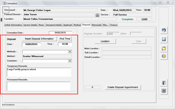
Task: Minimize the Cremation window
Action: point(154,2)
